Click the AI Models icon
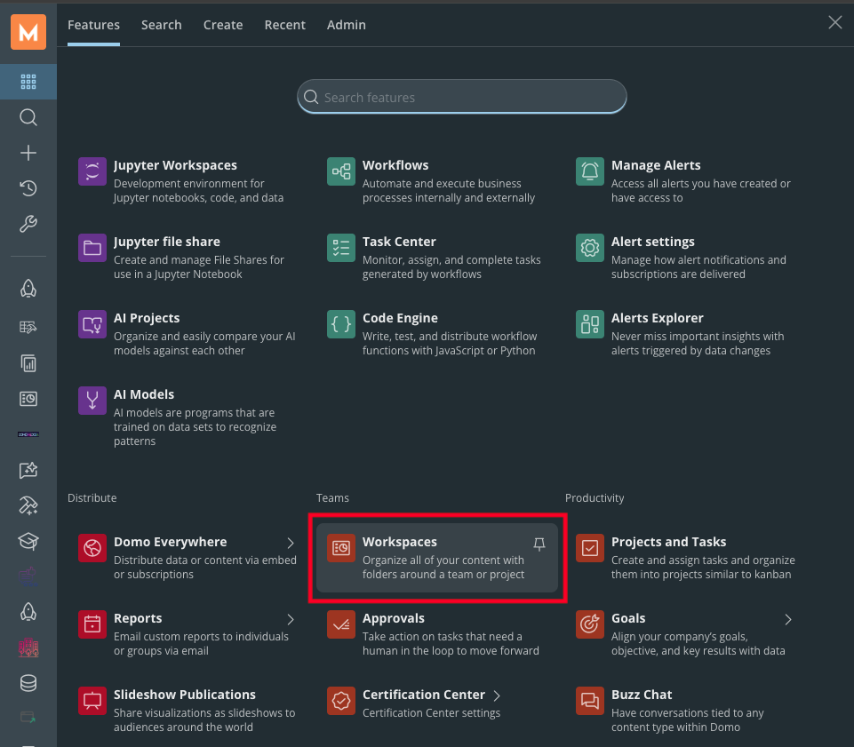 click(x=92, y=401)
